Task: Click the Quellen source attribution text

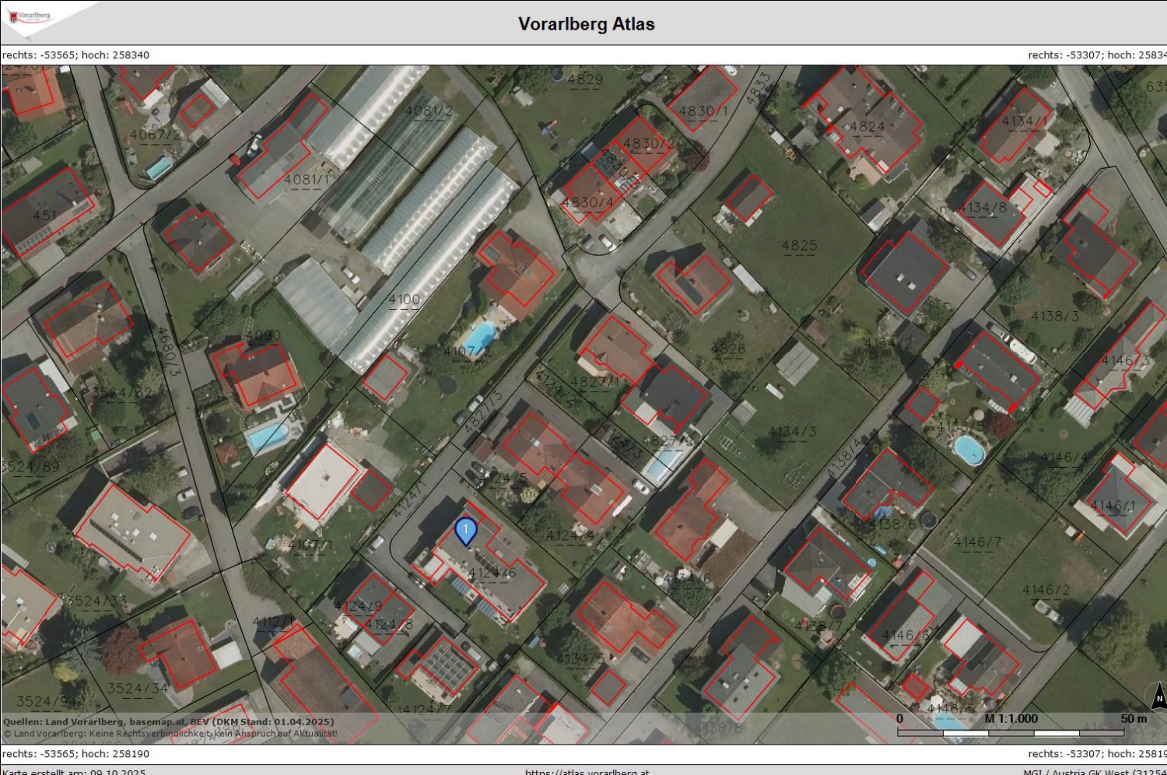Action: pyautogui.click(x=168, y=722)
